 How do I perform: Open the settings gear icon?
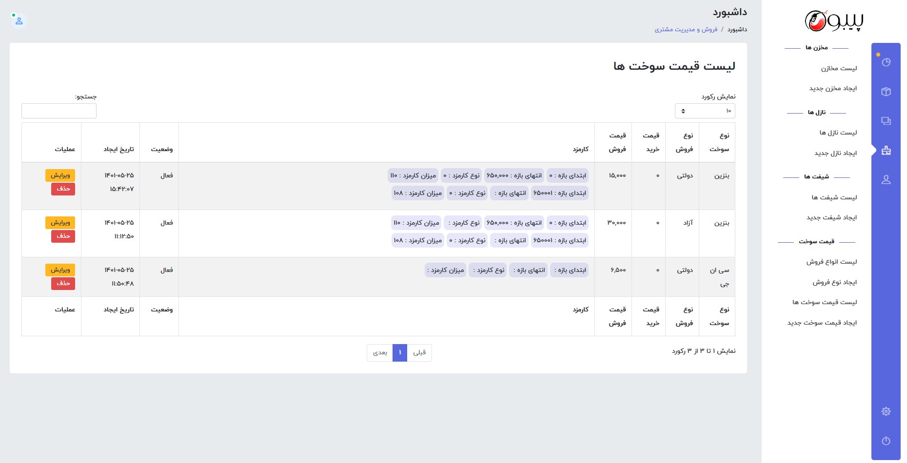click(x=886, y=411)
